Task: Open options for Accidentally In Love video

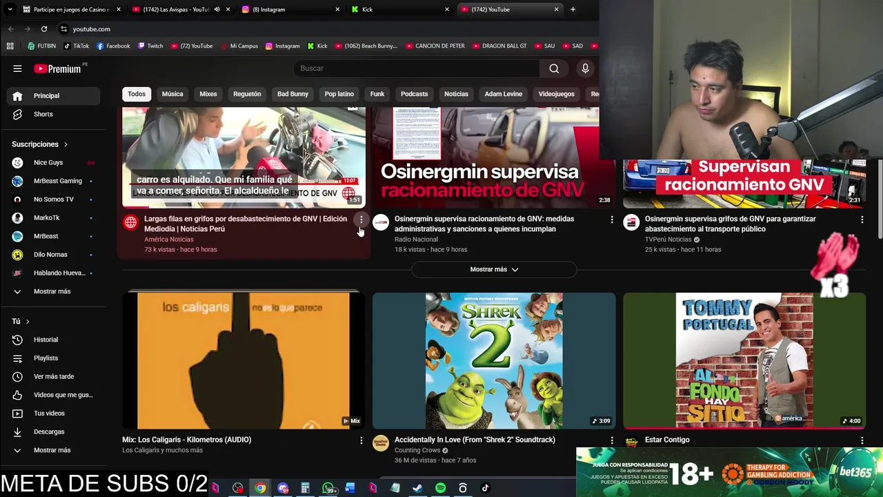Action: point(611,440)
